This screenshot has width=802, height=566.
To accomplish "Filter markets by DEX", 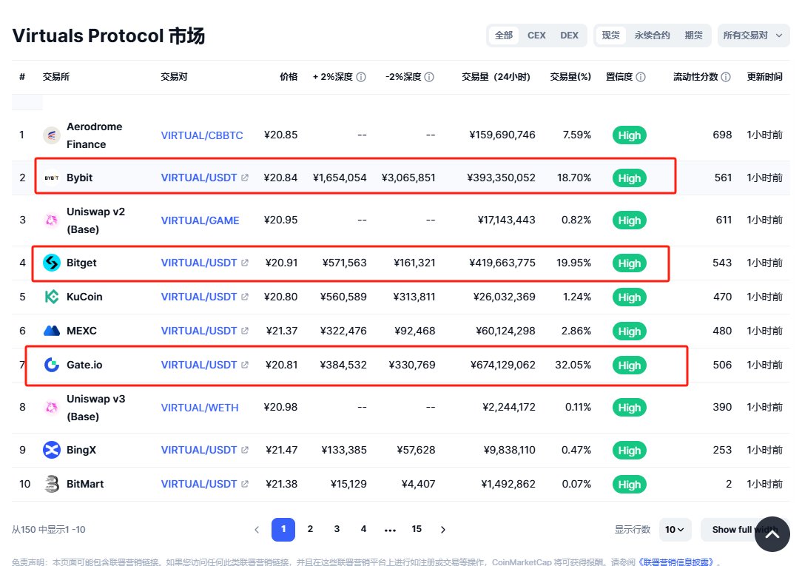I will point(569,36).
